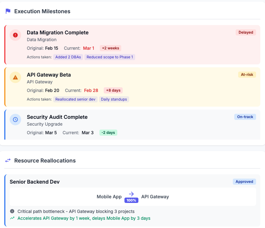Click the On-track status badge

point(245,117)
